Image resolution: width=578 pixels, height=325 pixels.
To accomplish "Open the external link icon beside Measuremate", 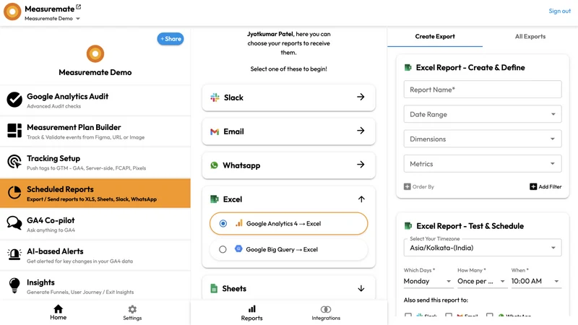I will click(79, 7).
